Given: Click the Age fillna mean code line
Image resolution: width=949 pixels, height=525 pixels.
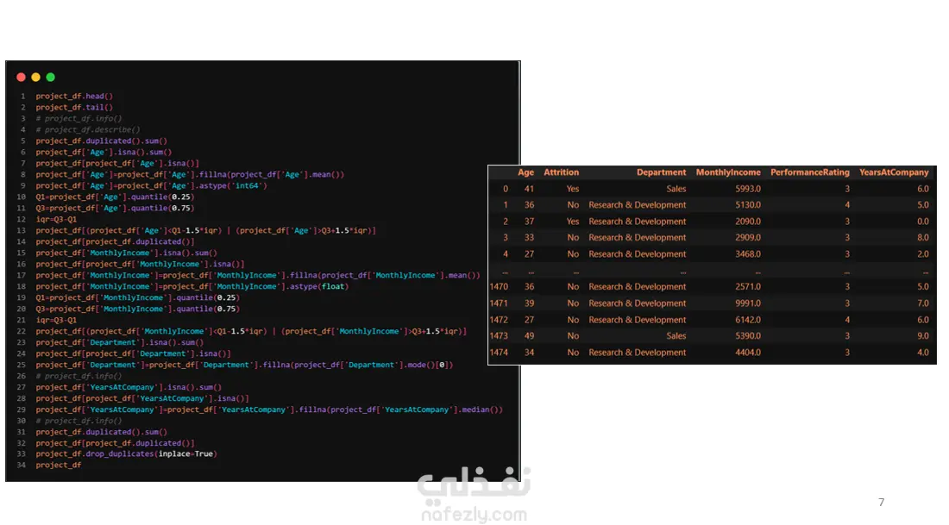Looking at the screenshot, I should coord(190,175).
